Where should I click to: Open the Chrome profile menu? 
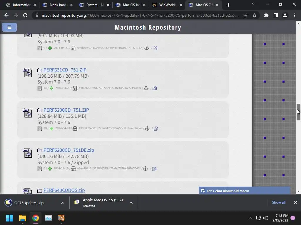pos(285,15)
